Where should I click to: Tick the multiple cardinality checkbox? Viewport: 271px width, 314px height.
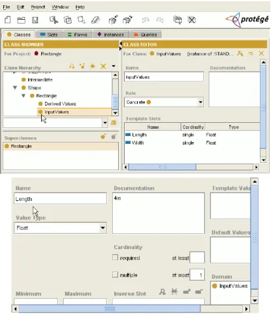[115, 275]
